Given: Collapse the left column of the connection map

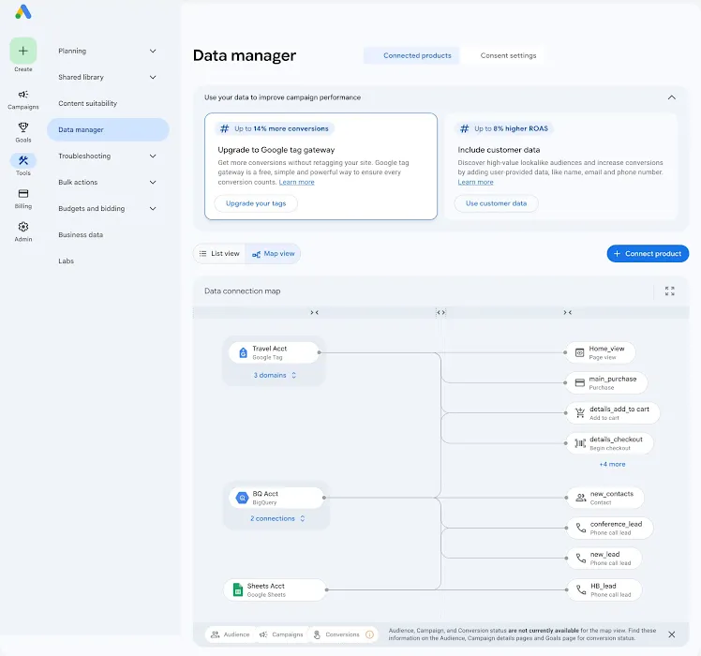Looking at the screenshot, I should [314, 313].
